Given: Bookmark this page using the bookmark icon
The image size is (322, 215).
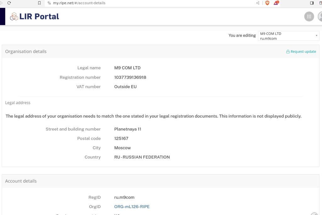Looking at the screenshot, I should click(x=39, y=3).
